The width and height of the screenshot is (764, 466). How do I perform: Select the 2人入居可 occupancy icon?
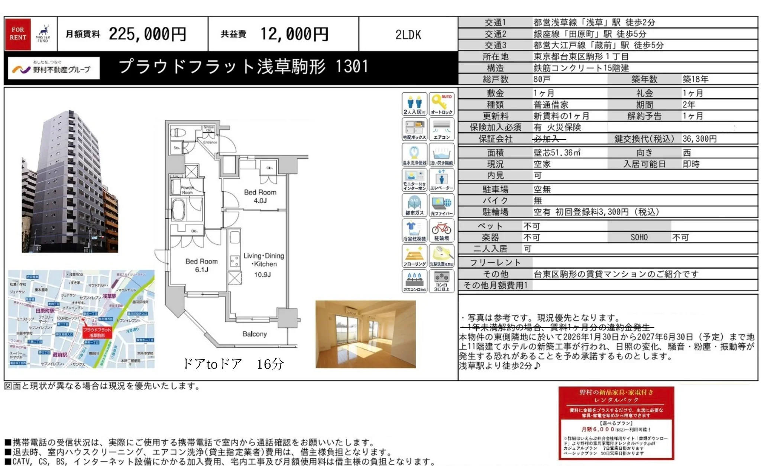[414, 103]
